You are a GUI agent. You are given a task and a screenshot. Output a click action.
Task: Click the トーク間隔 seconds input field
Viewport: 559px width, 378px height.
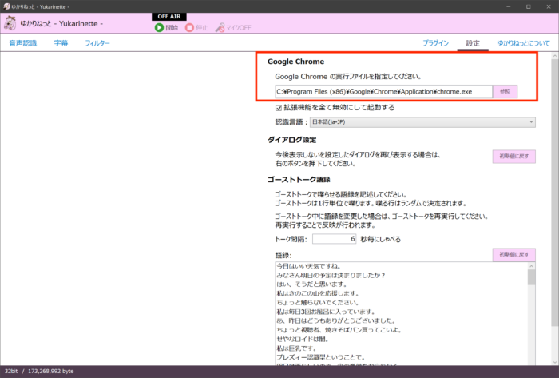click(334, 239)
